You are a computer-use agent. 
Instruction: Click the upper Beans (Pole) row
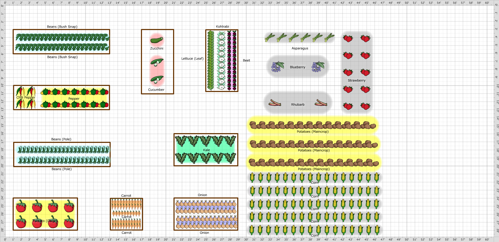click(63, 150)
